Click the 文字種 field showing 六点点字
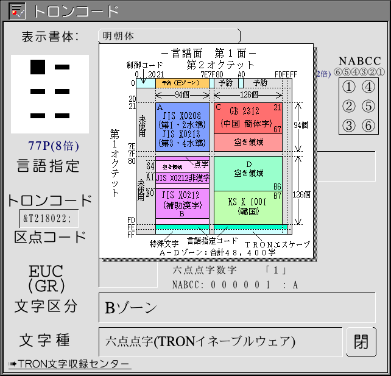 pos(220,341)
